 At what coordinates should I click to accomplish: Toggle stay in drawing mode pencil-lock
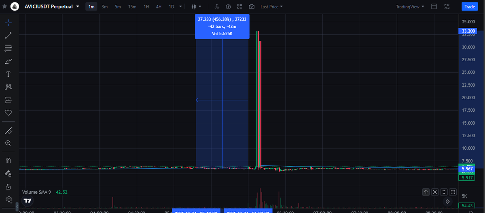8,173
